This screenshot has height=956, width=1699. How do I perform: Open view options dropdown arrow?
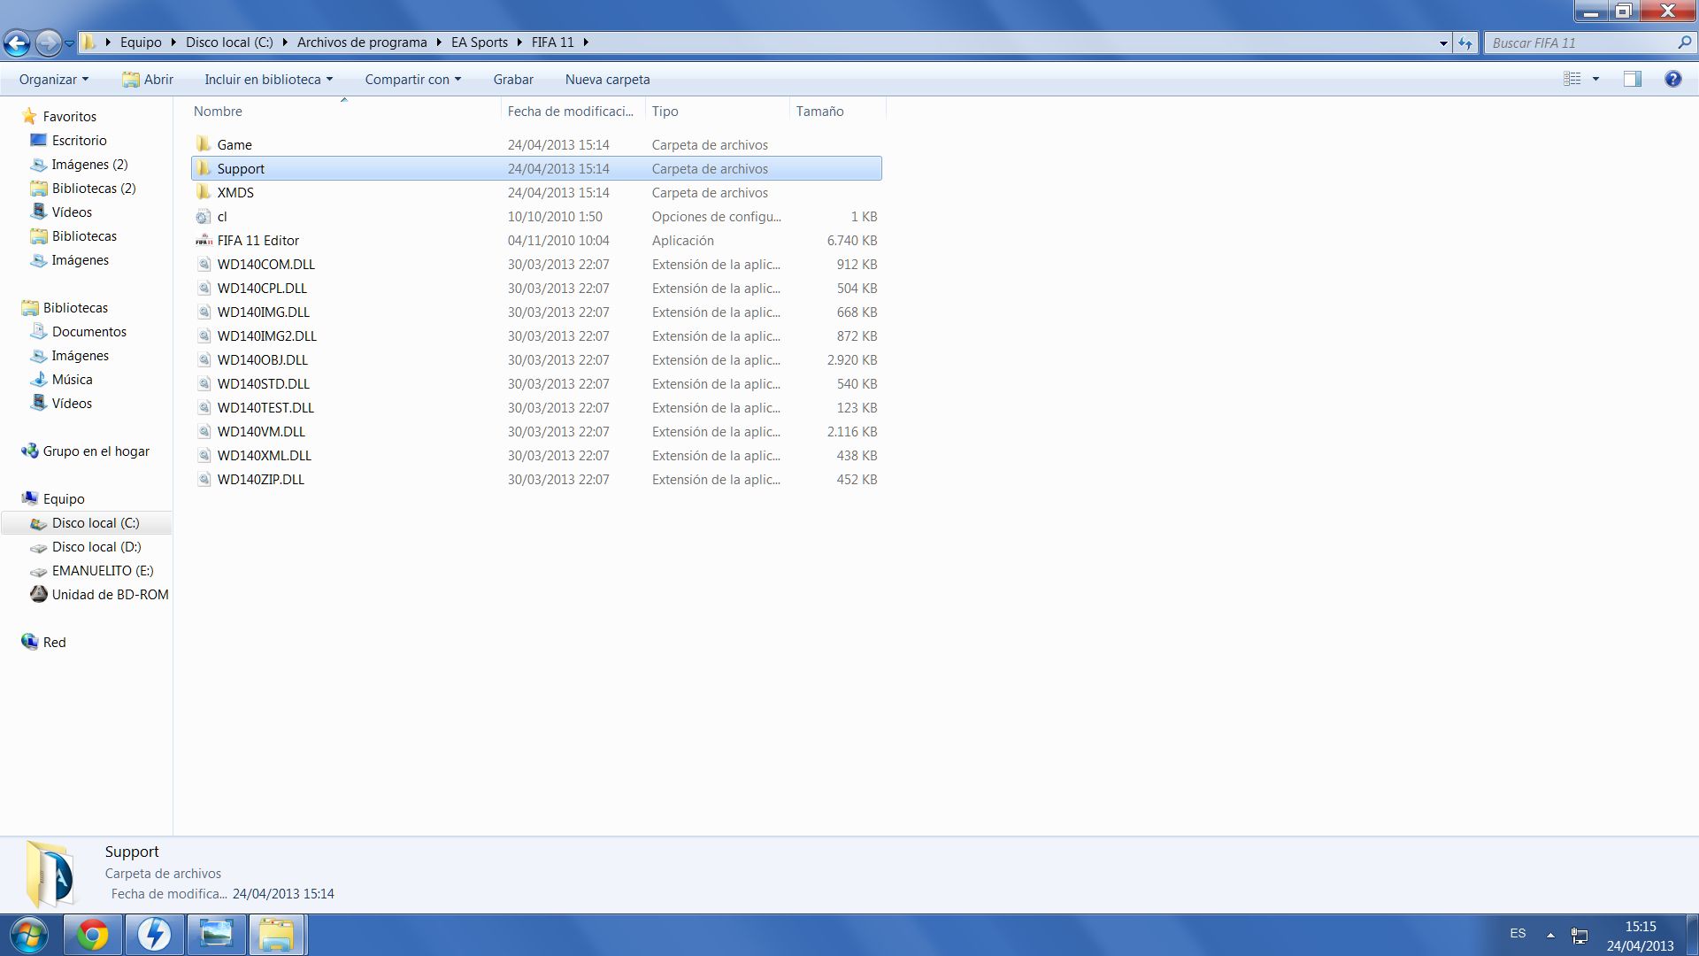[1595, 79]
